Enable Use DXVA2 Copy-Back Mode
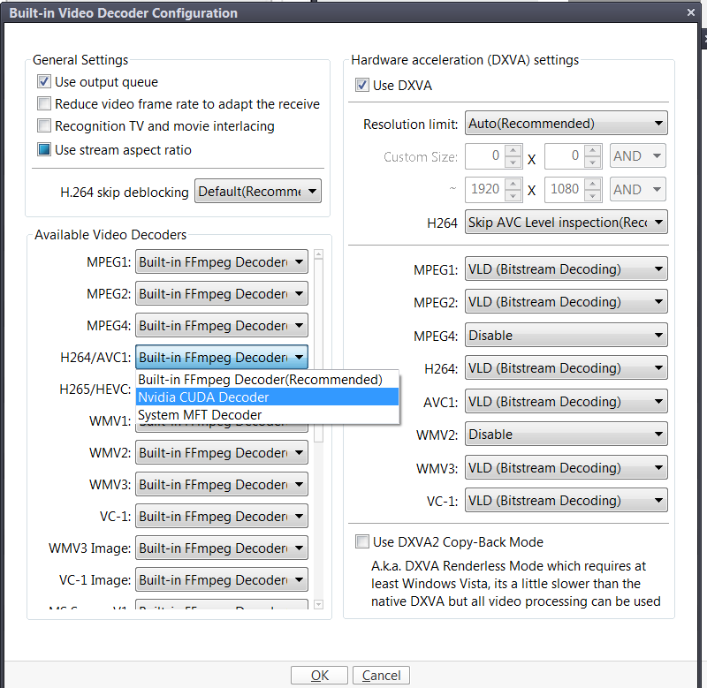 tap(361, 541)
